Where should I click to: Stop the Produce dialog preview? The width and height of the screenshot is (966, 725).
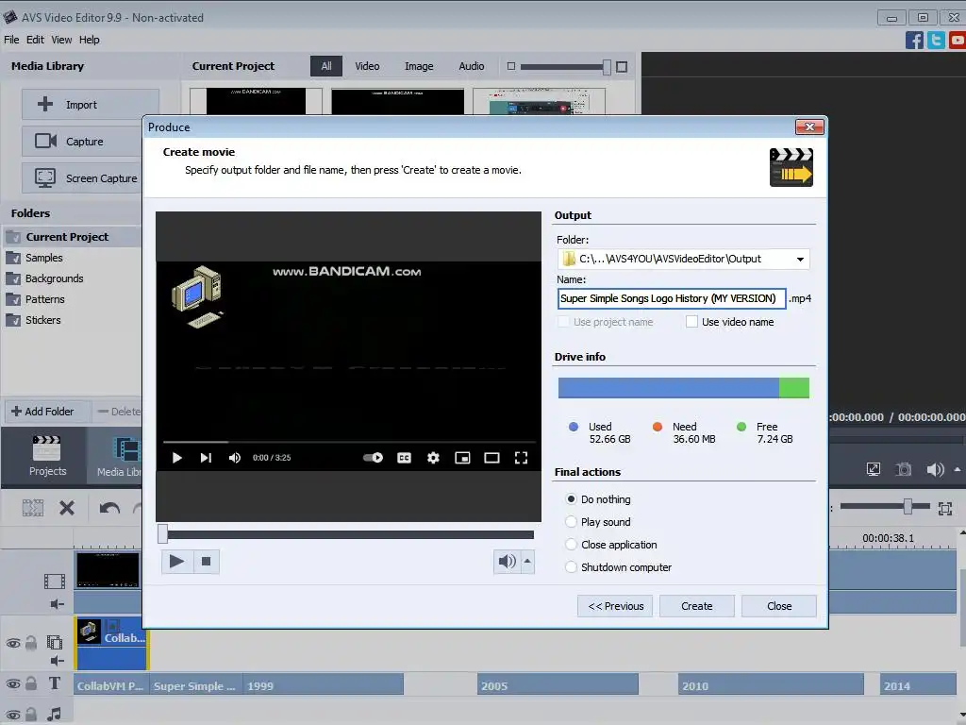(206, 561)
